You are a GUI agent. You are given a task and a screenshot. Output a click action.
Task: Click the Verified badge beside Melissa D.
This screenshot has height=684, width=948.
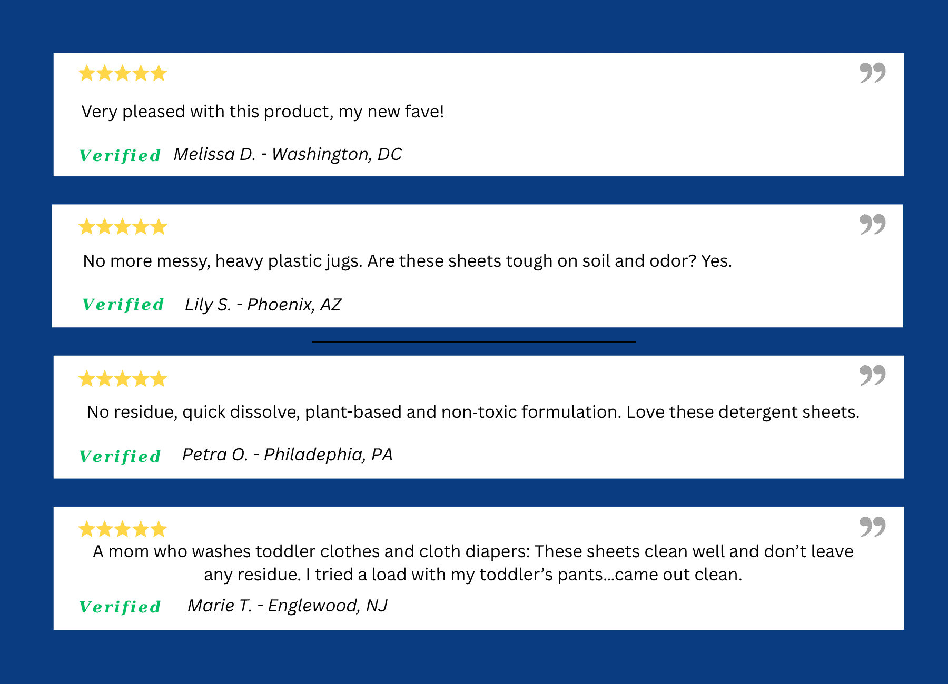tap(120, 155)
